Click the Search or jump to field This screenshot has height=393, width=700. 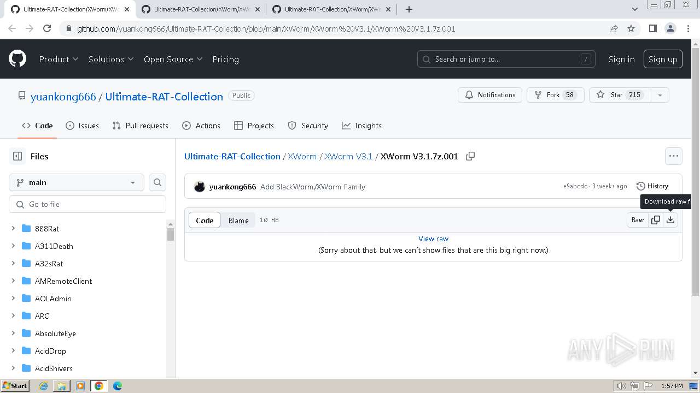point(506,59)
